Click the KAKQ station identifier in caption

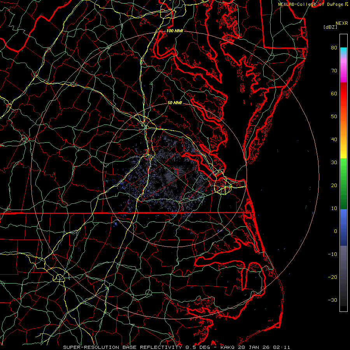(227, 347)
